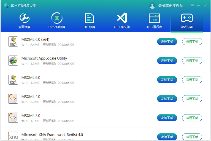Viewport: 211px width, 141px height.
Task: Select the MSXML 4.0 title text
Action: [31, 96]
